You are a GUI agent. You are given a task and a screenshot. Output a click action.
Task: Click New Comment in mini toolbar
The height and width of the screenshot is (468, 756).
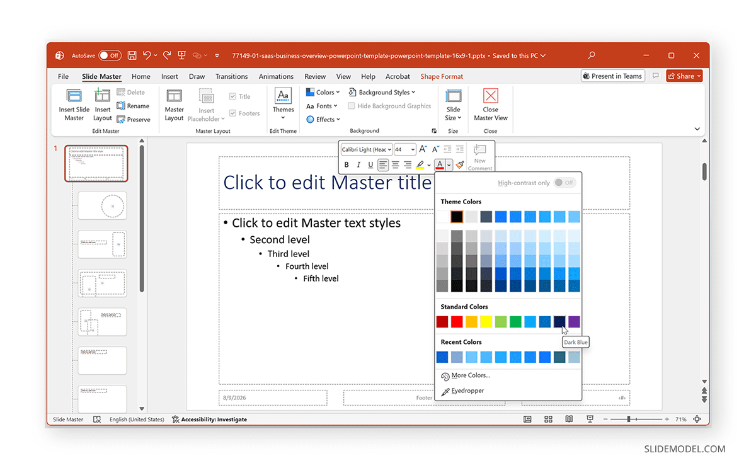(x=480, y=157)
